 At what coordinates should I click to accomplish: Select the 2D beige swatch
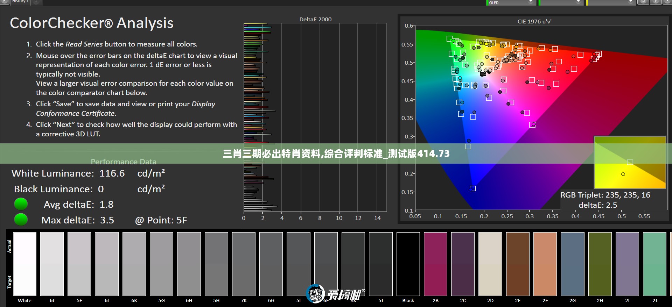[490, 264]
